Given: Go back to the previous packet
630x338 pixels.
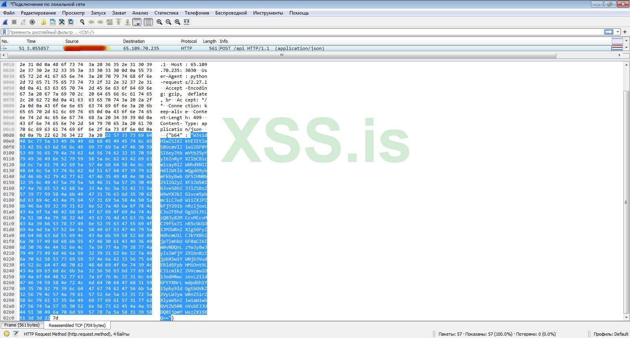Looking at the screenshot, I should coord(91,22).
